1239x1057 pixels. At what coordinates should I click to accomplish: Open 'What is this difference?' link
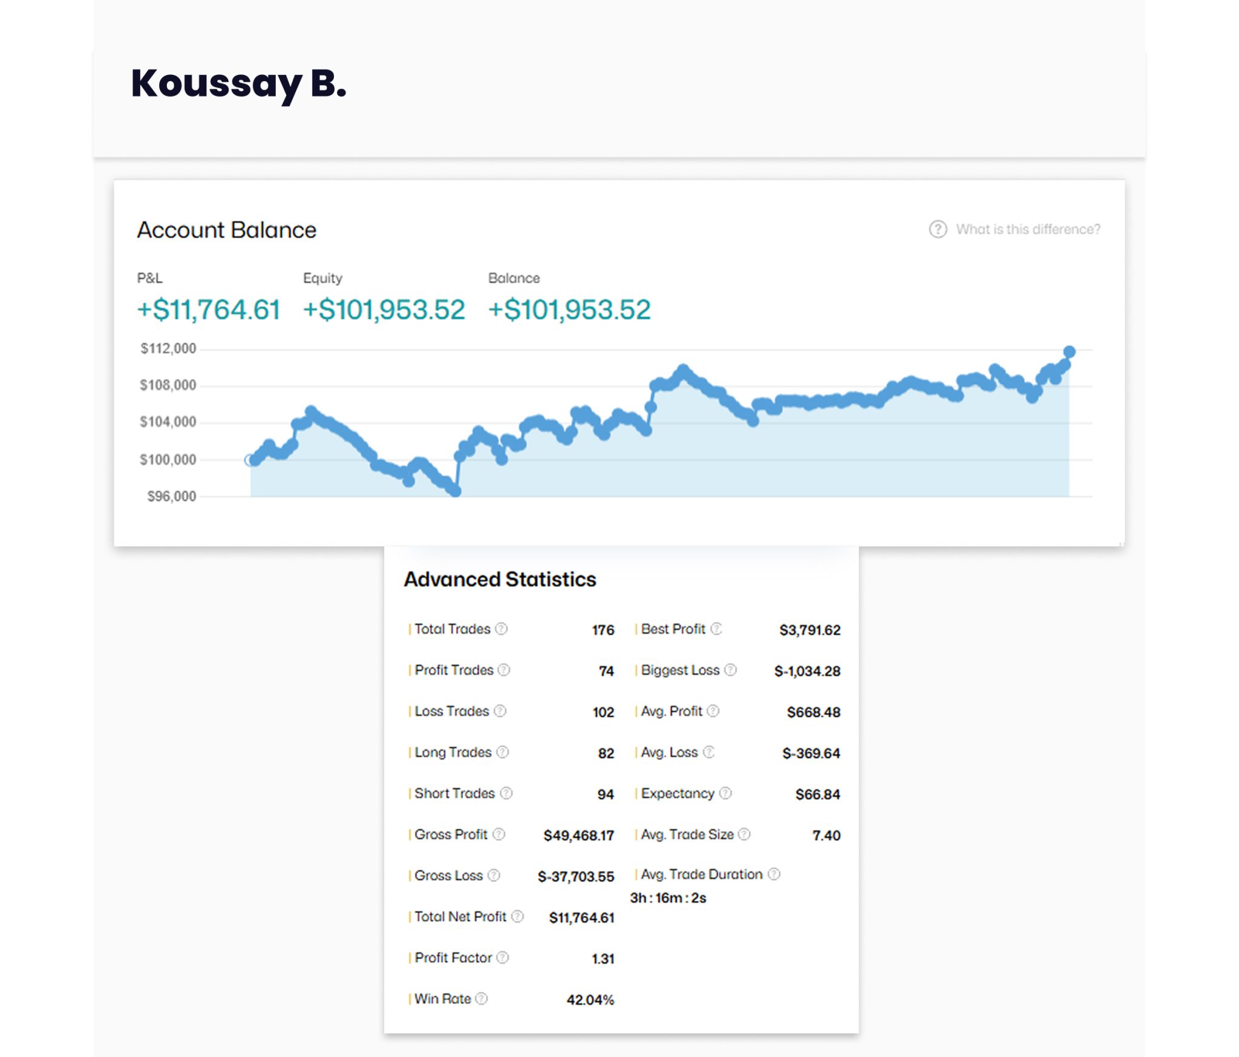(1028, 229)
